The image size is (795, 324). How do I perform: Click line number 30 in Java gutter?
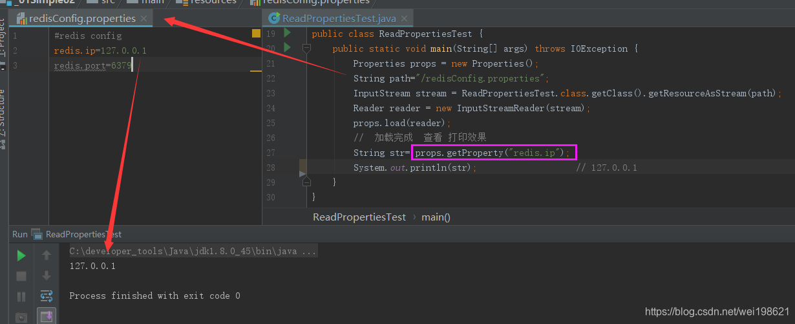point(270,197)
